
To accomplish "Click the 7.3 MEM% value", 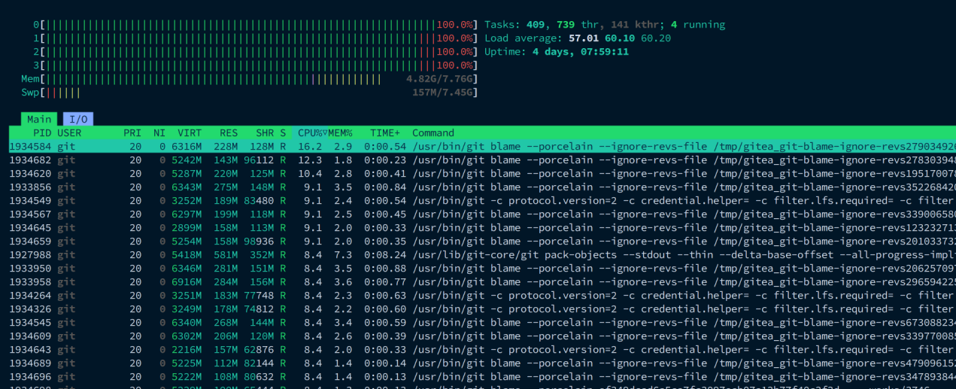I will 343,254.
